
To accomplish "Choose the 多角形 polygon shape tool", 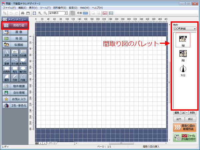I will 23,61.
